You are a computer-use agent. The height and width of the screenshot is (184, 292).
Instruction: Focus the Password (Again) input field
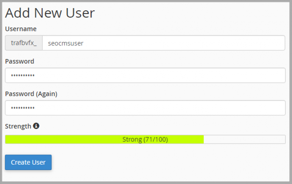tap(145, 108)
